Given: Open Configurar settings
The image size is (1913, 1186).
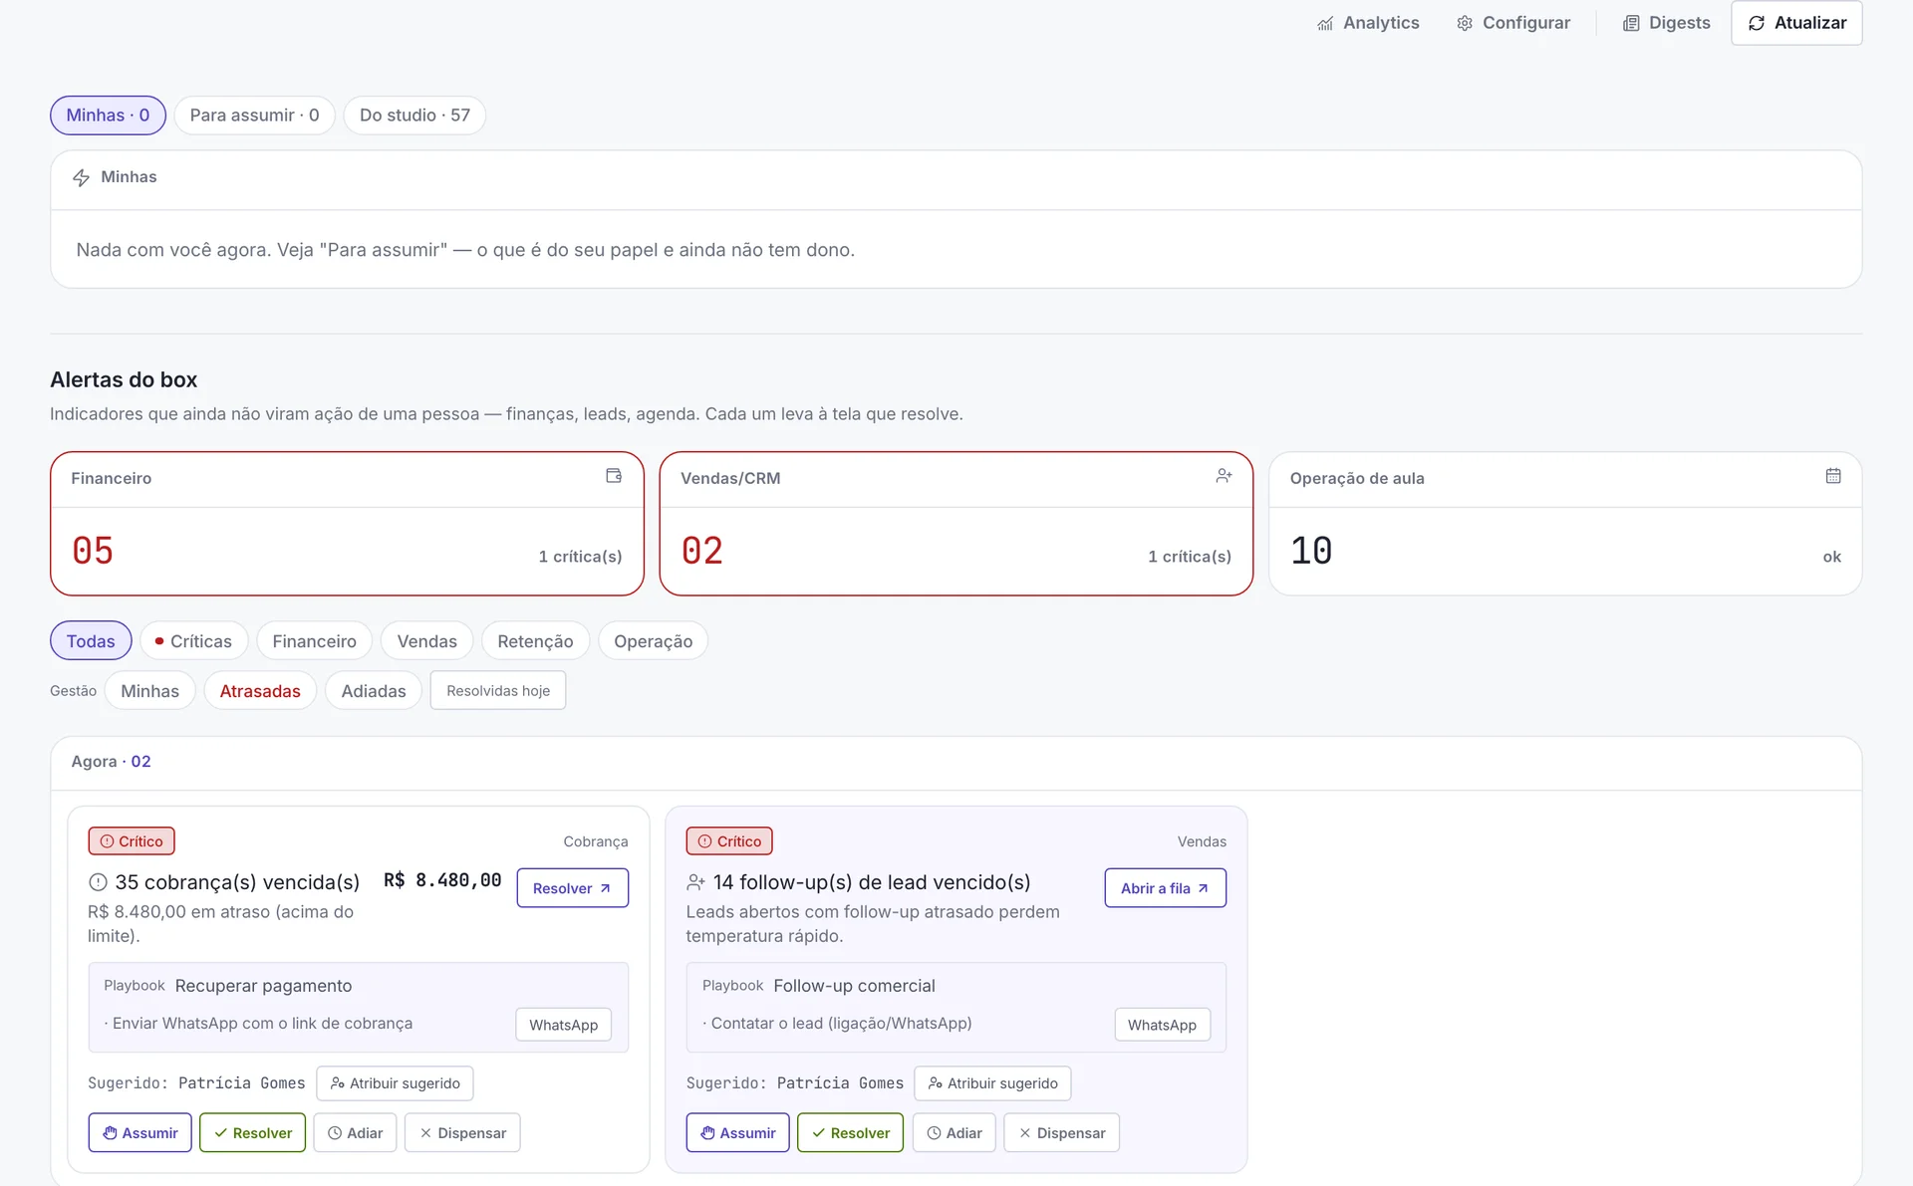Looking at the screenshot, I should pos(1512,23).
